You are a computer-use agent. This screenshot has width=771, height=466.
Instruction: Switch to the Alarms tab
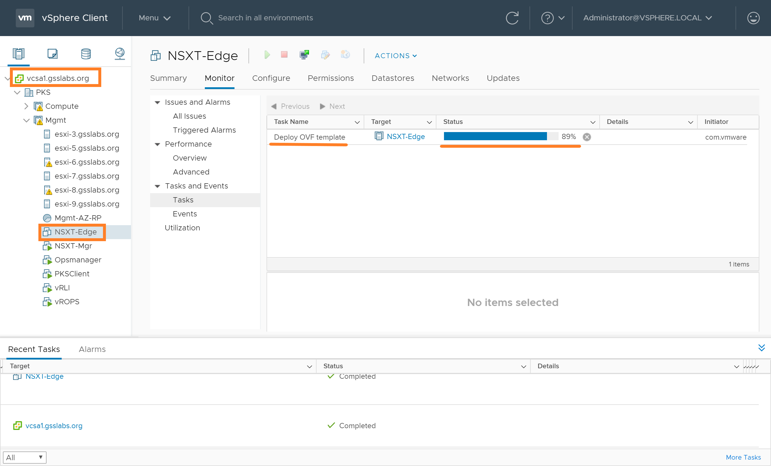tap(92, 349)
